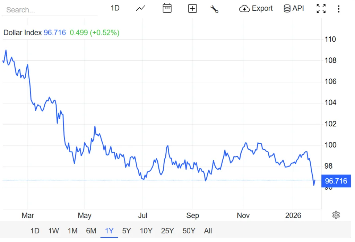Select the 1W timeframe

[x=54, y=231]
